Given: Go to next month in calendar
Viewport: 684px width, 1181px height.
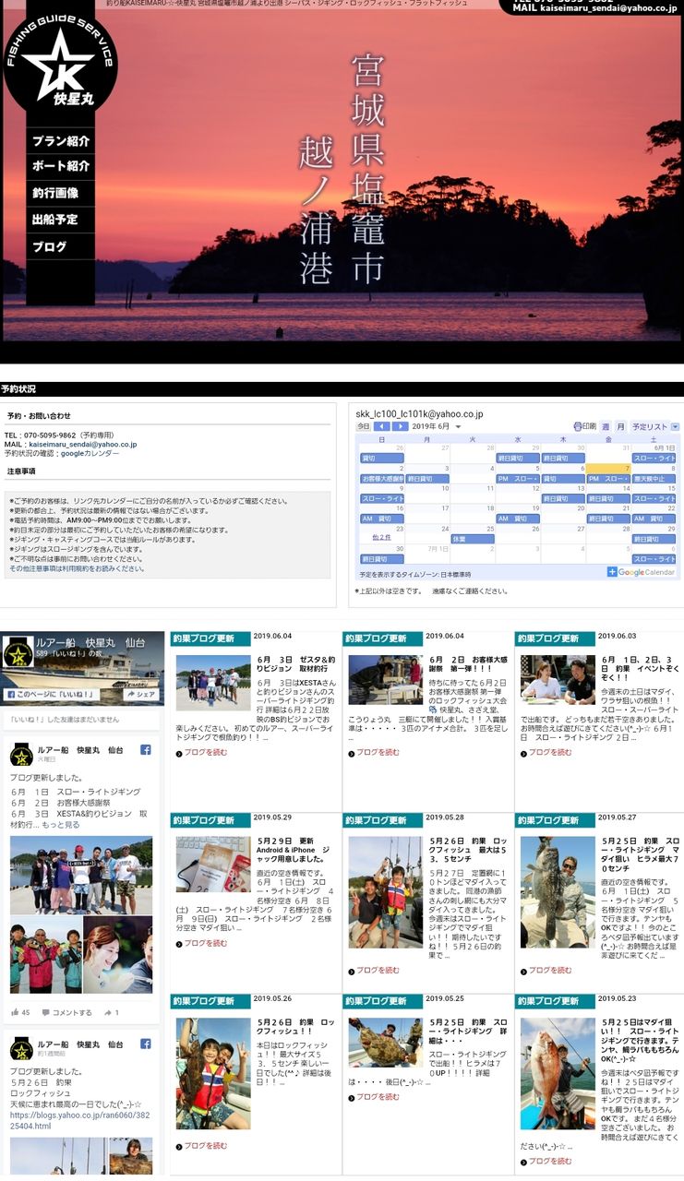Looking at the screenshot, I should (x=400, y=426).
